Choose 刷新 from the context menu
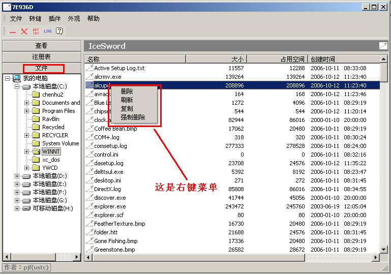 pos(134,100)
